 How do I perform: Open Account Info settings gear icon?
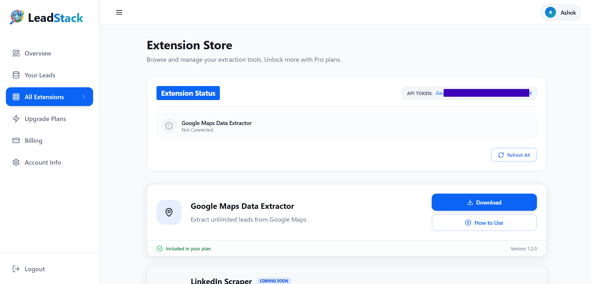[x=16, y=162]
